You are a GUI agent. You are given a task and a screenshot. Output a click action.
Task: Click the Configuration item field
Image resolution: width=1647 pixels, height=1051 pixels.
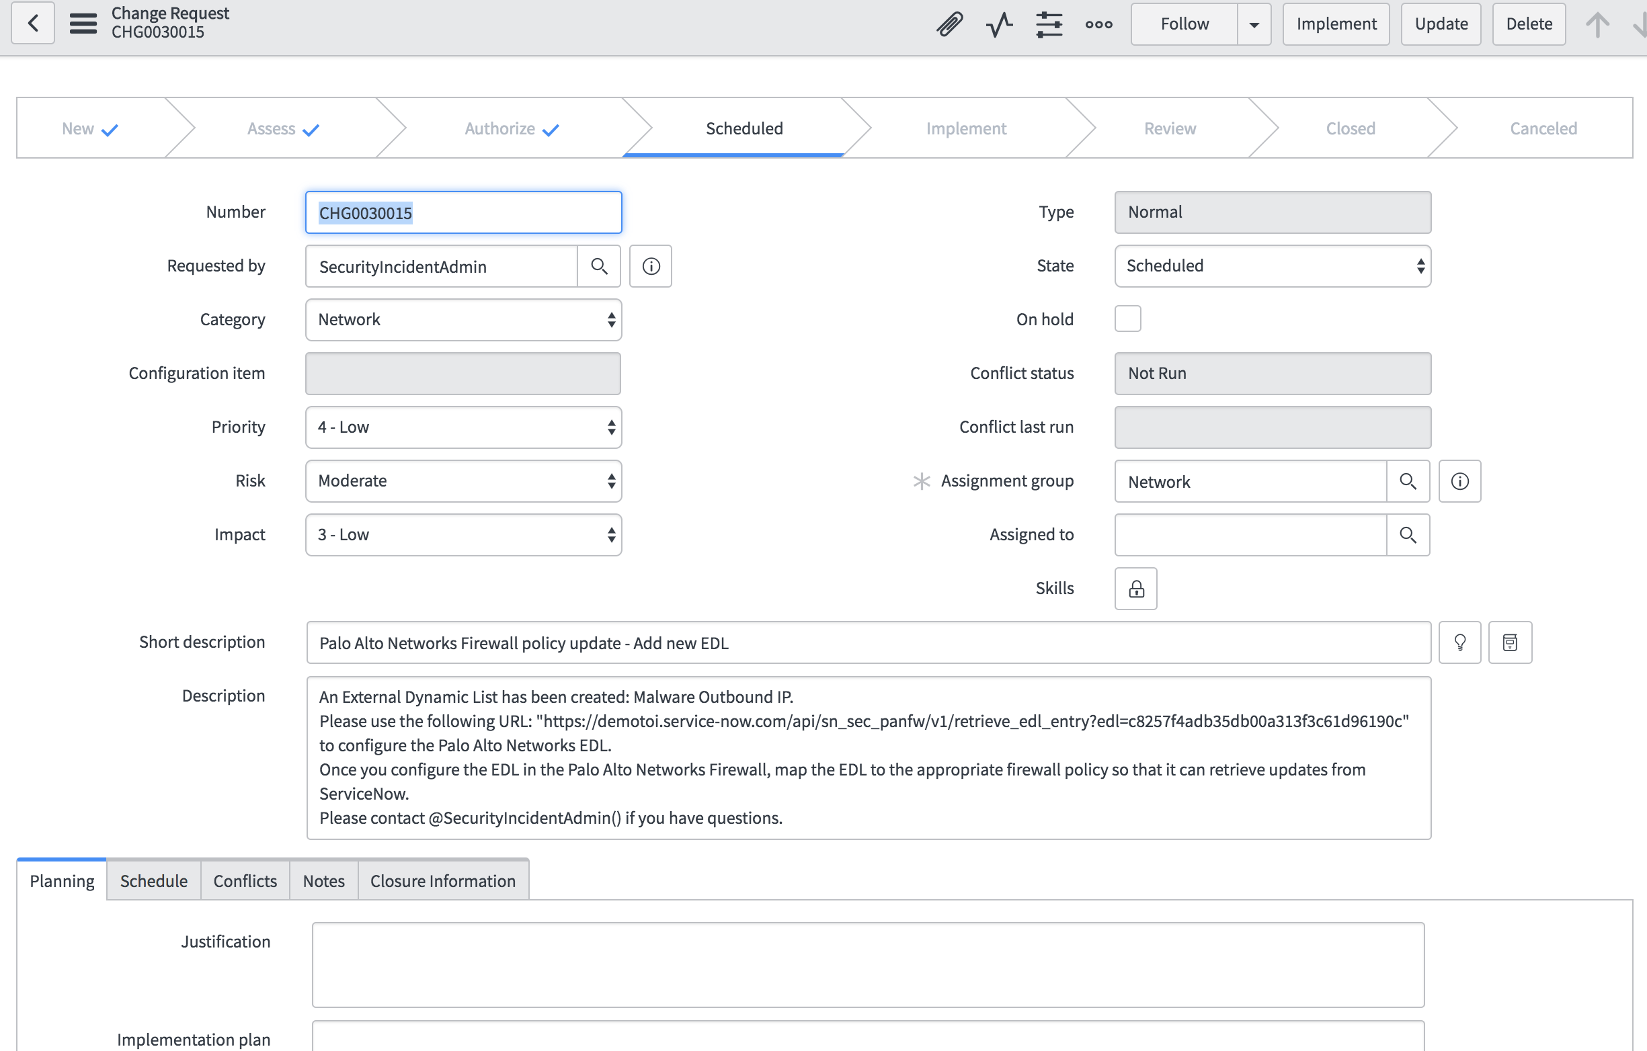[x=463, y=374]
